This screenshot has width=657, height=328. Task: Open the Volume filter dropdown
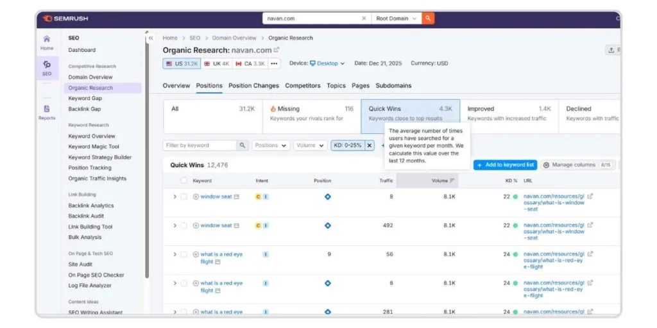(310, 145)
